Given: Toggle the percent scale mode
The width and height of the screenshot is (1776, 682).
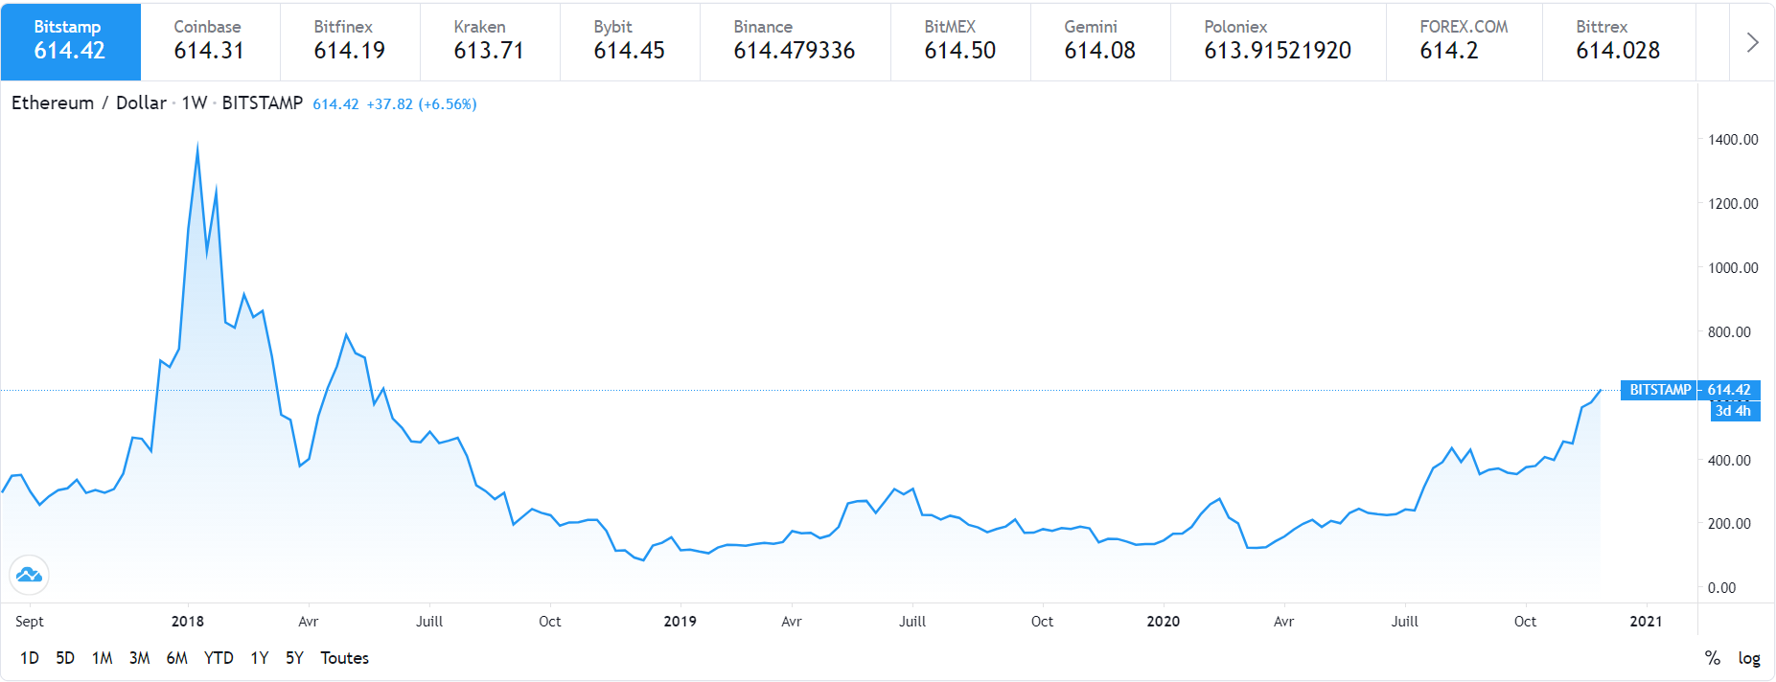Looking at the screenshot, I should coord(1713,658).
